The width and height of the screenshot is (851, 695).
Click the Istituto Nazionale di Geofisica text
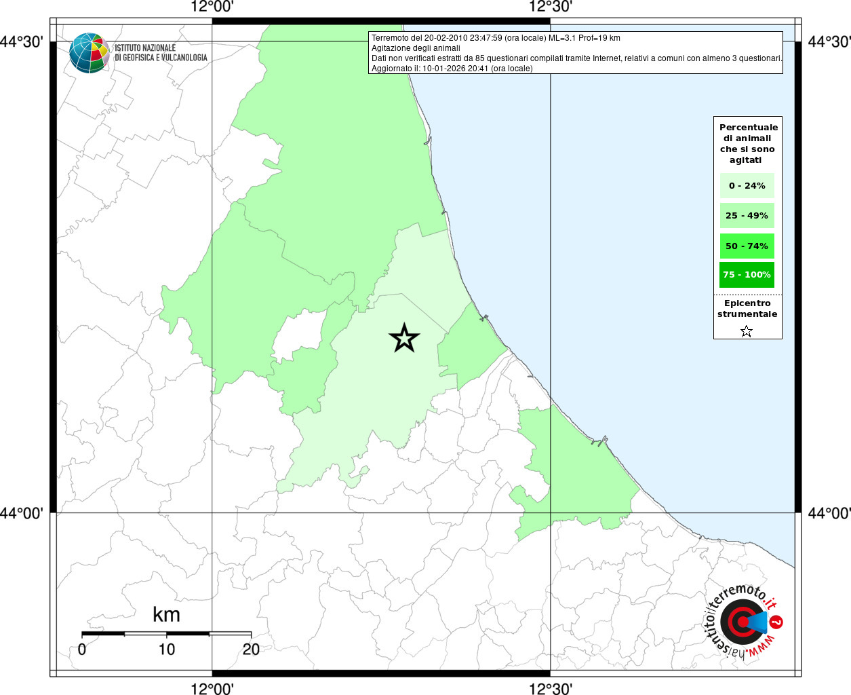point(161,53)
